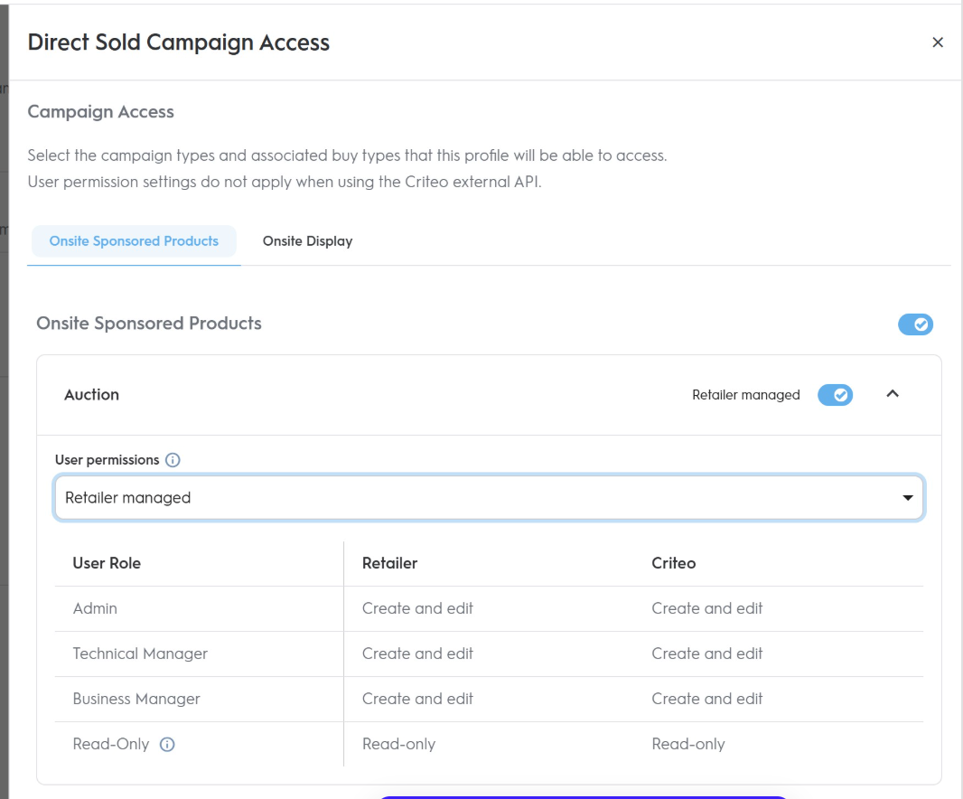Click the Criteo Read-only permission cell

[687, 744]
